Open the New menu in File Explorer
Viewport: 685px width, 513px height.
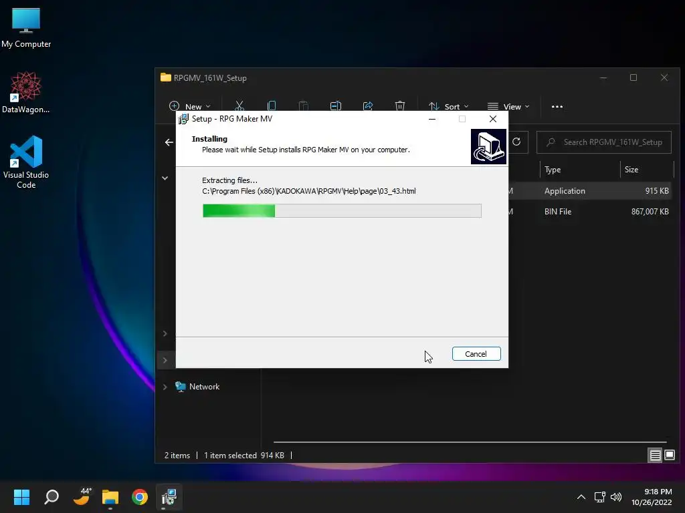189,106
